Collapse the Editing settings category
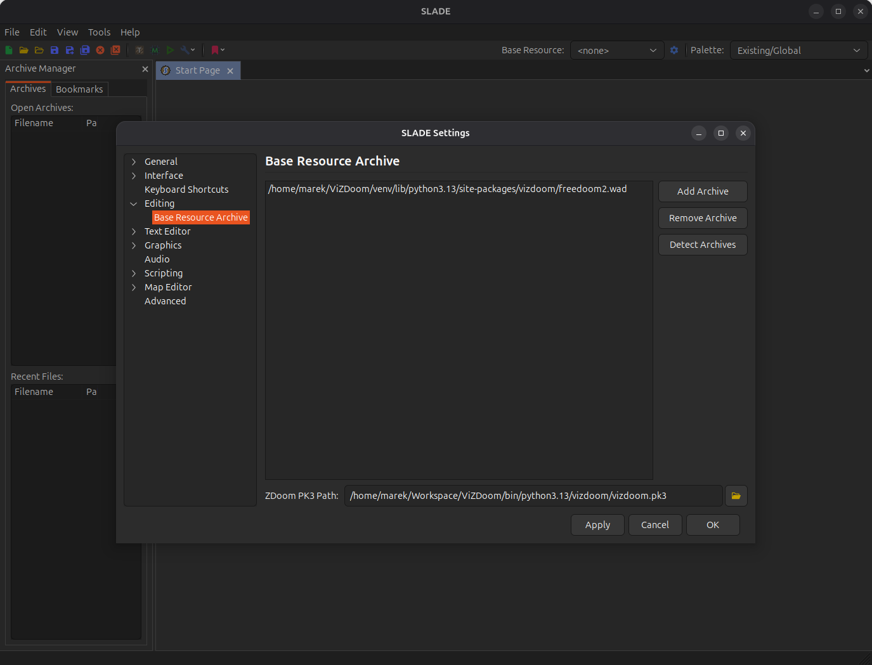872x665 pixels. [x=134, y=203]
